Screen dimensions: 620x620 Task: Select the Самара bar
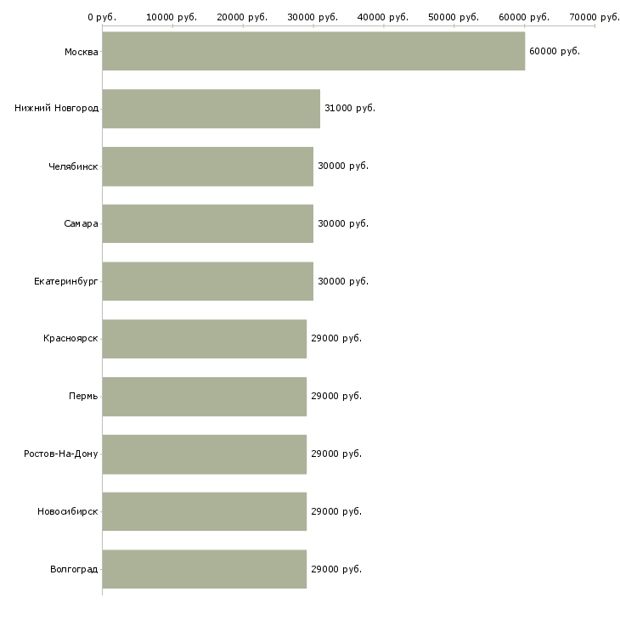tap(207, 223)
